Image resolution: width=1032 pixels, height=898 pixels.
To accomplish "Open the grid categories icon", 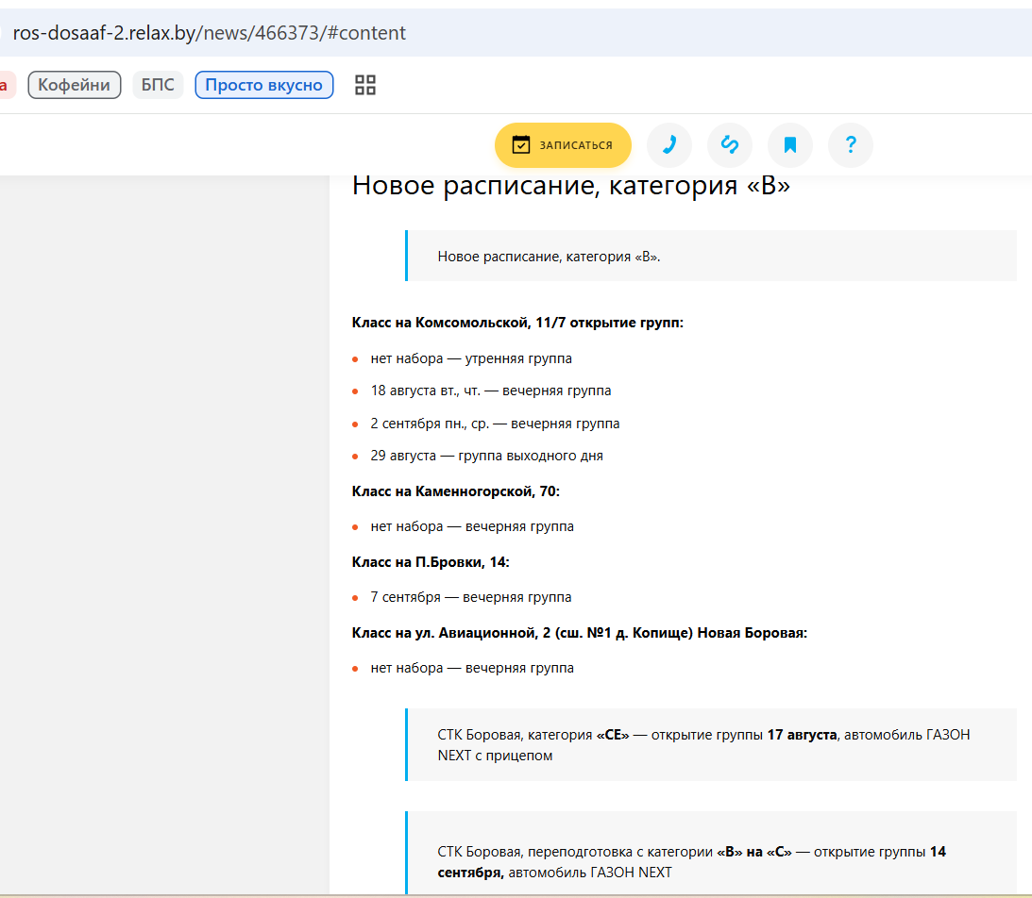I will click(365, 85).
